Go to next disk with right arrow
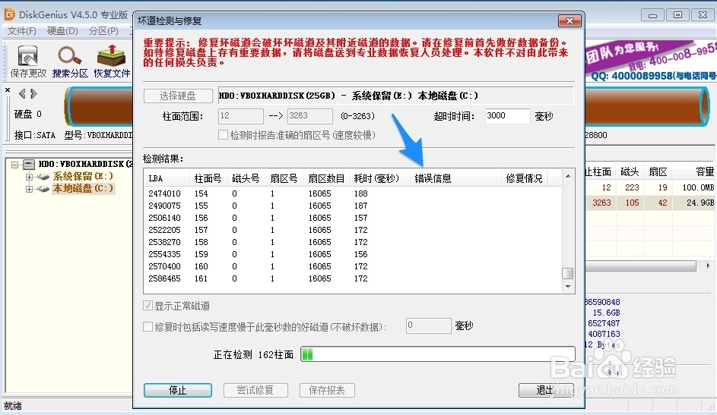The height and width of the screenshot is (415, 717). pos(33,93)
